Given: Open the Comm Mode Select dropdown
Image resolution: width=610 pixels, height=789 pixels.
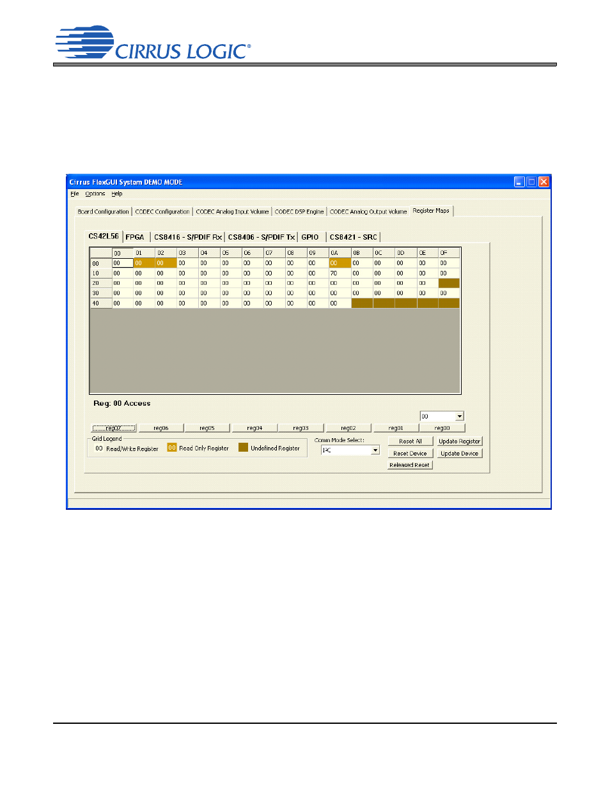Looking at the screenshot, I should [x=375, y=450].
